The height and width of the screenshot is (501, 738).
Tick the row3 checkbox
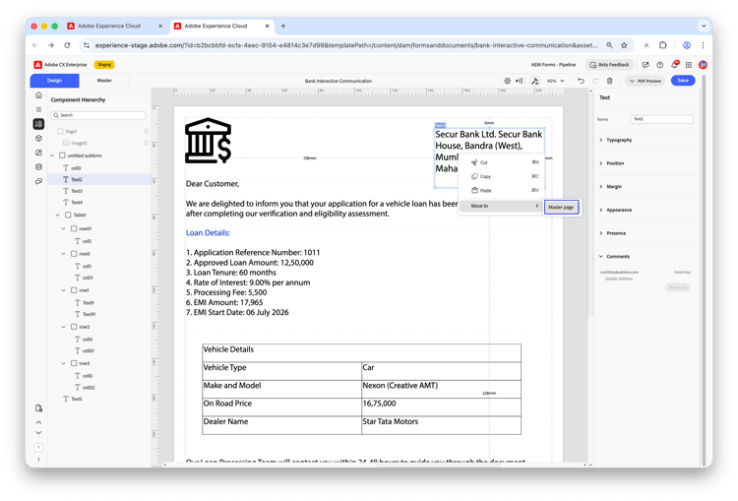click(74, 363)
